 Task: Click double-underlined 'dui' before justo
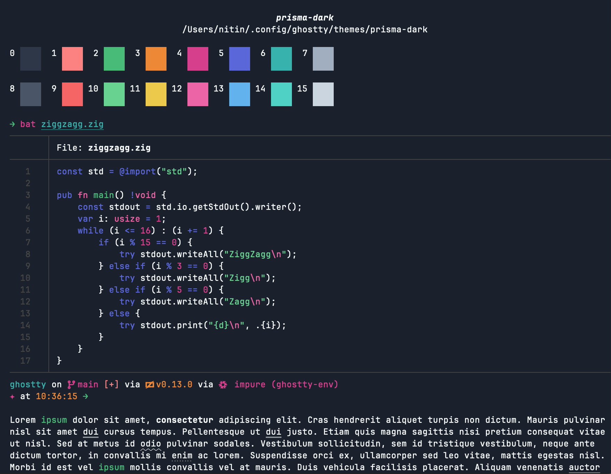pos(273,432)
